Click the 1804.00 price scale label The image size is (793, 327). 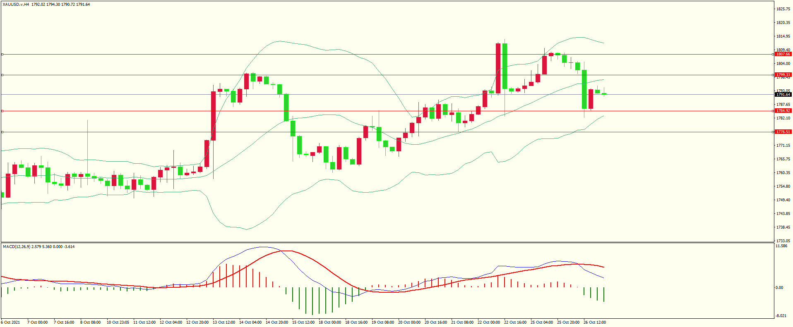click(x=783, y=64)
